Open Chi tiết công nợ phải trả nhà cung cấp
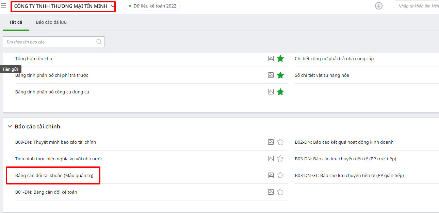The image size is (439, 213). point(334,58)
